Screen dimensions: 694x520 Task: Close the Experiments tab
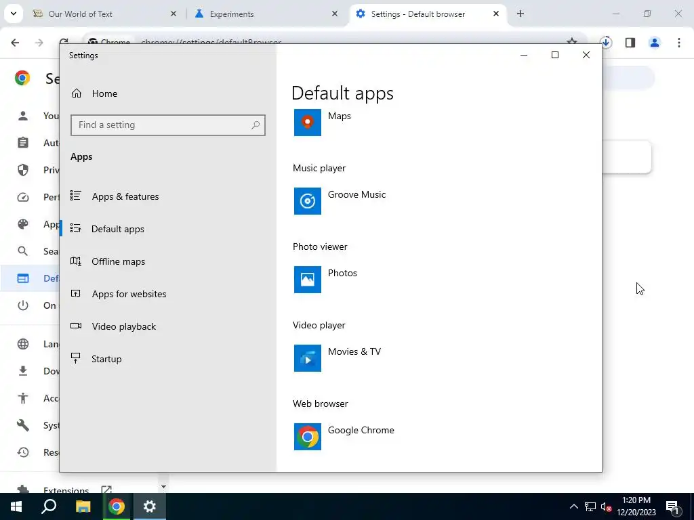(335, 14)
